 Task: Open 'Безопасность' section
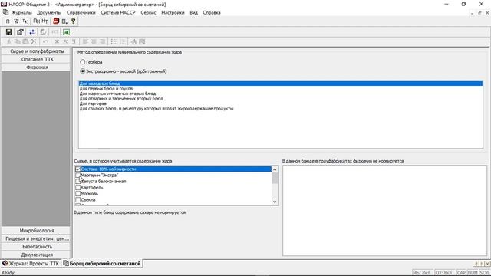click(36, 247)
